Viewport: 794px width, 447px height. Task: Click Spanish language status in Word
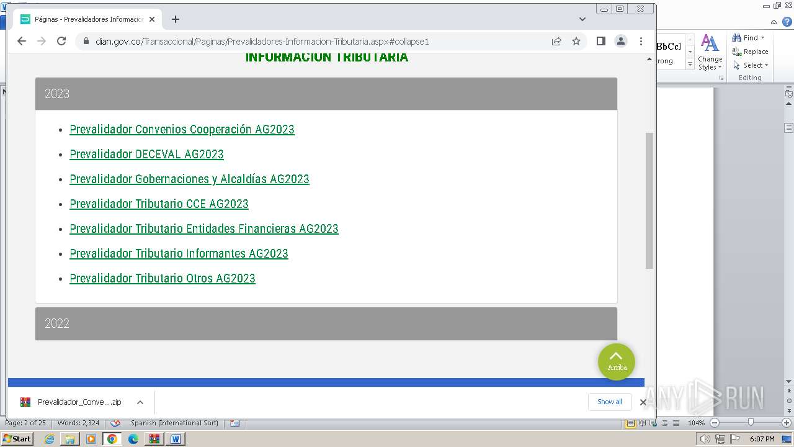[x=174, y=423]
